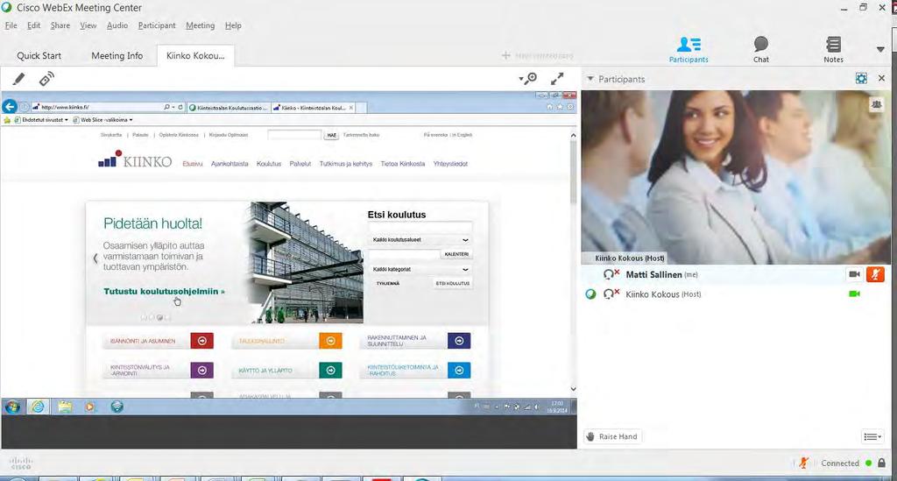Select Kiinteistöalan Koulutussäätiö browser tab

229,108
